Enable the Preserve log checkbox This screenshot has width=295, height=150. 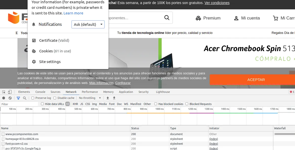(x=33, y=98)
